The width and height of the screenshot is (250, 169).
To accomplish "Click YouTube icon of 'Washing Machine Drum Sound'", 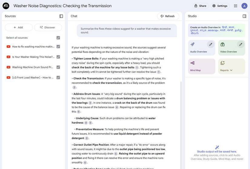I will (x=8, y=67).
